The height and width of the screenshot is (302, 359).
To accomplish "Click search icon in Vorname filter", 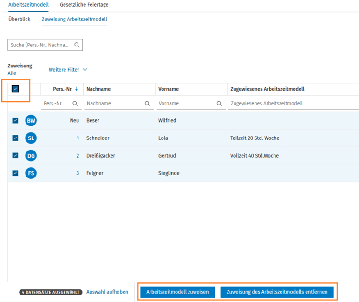I will (219, 104).
